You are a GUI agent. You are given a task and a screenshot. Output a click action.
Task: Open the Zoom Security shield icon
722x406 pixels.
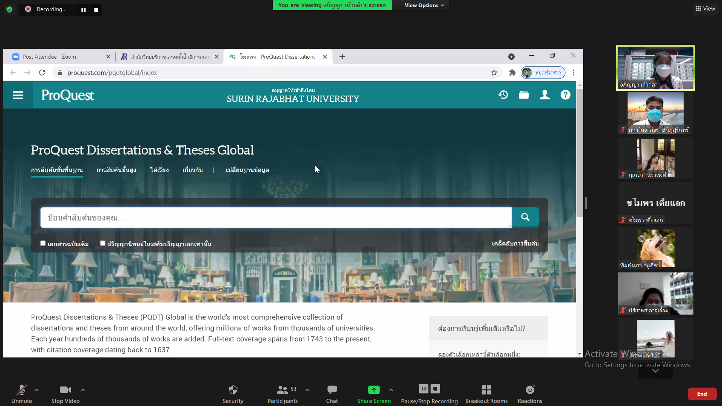[233, 390]
